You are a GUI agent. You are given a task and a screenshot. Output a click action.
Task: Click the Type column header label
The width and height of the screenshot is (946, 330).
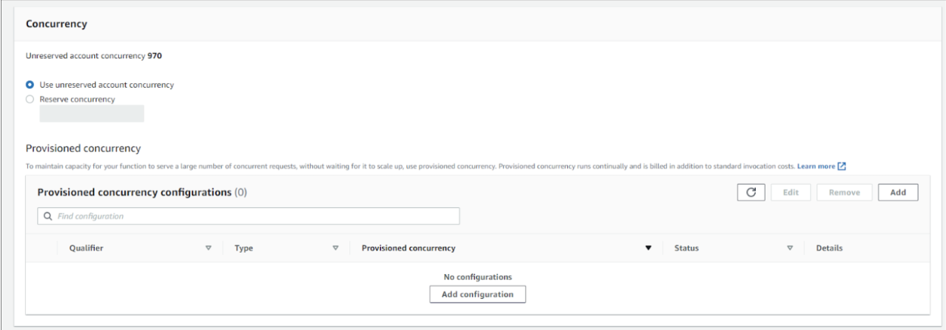point(244,248)
